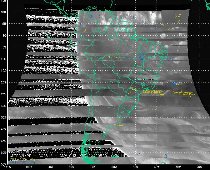Image resolution: width=210 pixels, height=170 pixels.
Task: Click the 10N latitude label
Action: coord(3,12)
